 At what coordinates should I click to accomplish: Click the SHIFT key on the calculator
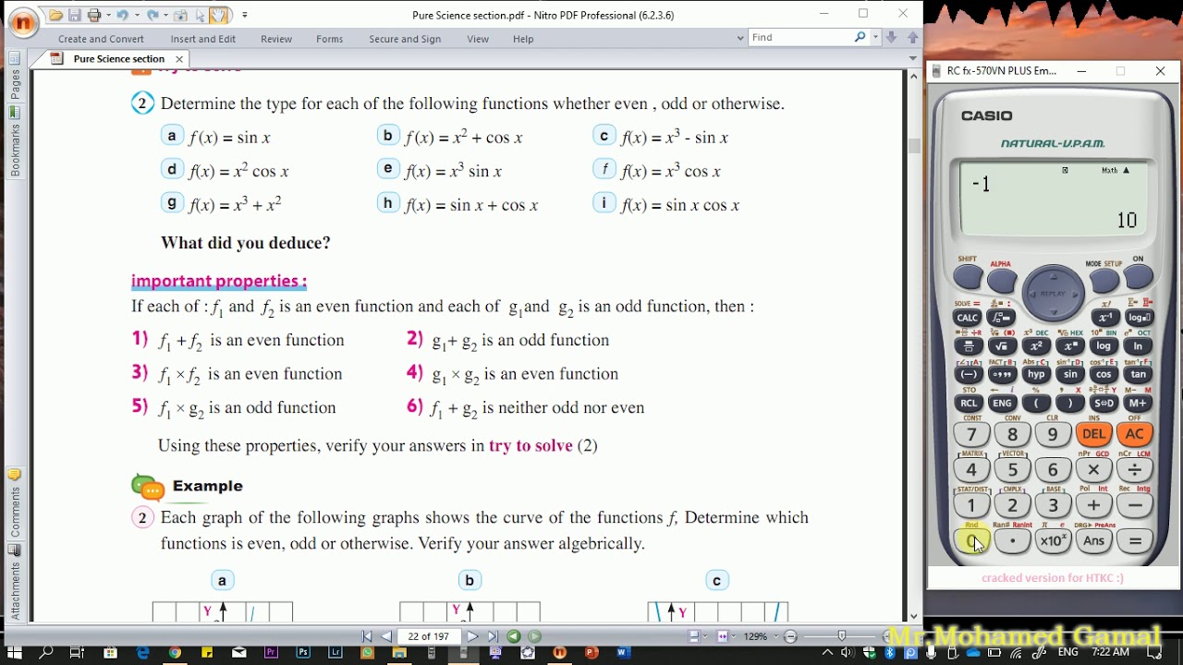pos(968,277)
